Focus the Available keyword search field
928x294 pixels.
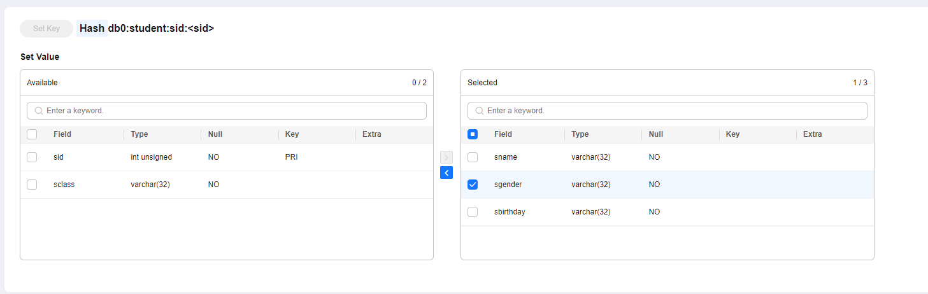pos(232,111)
